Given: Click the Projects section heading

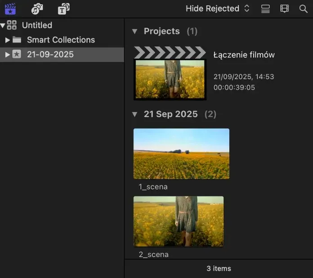Looking at the screenshot, I should (162, 31).
